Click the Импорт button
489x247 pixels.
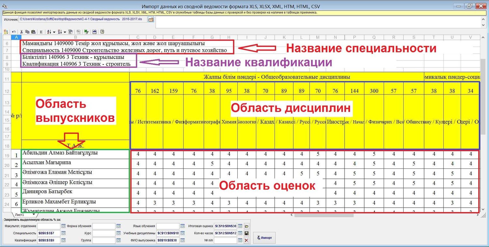pos(264,238)
